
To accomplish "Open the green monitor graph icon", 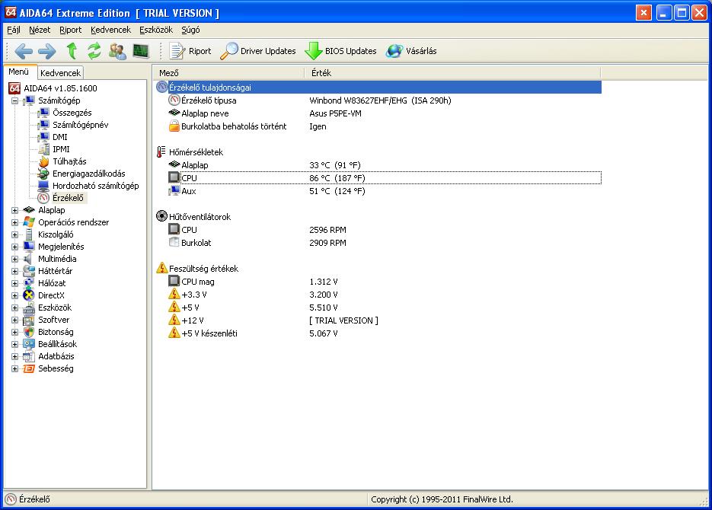I will [141, 51].
